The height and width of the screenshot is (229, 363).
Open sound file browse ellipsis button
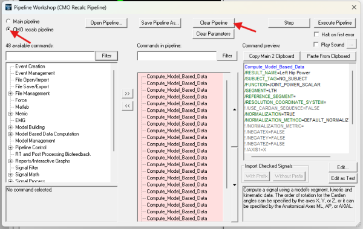click(351, 45)
